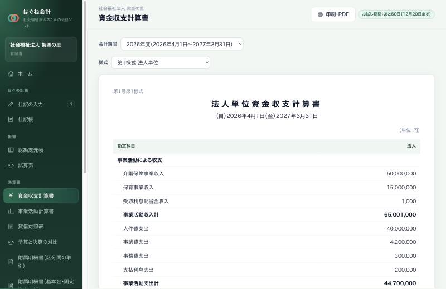446x289 pixels.
Task: Click the 15,000,000 amount
Action: tap(401, 188)
